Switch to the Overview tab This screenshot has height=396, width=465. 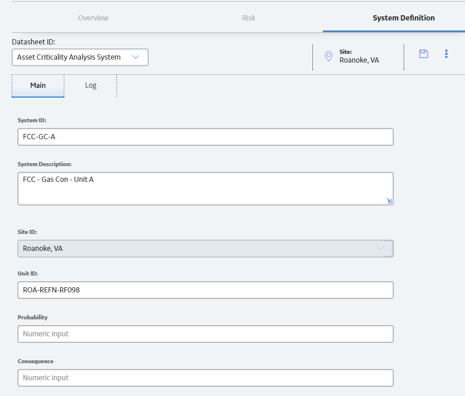click(x=93, y=18)
